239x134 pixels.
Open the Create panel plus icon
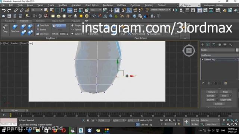[202, 45]
